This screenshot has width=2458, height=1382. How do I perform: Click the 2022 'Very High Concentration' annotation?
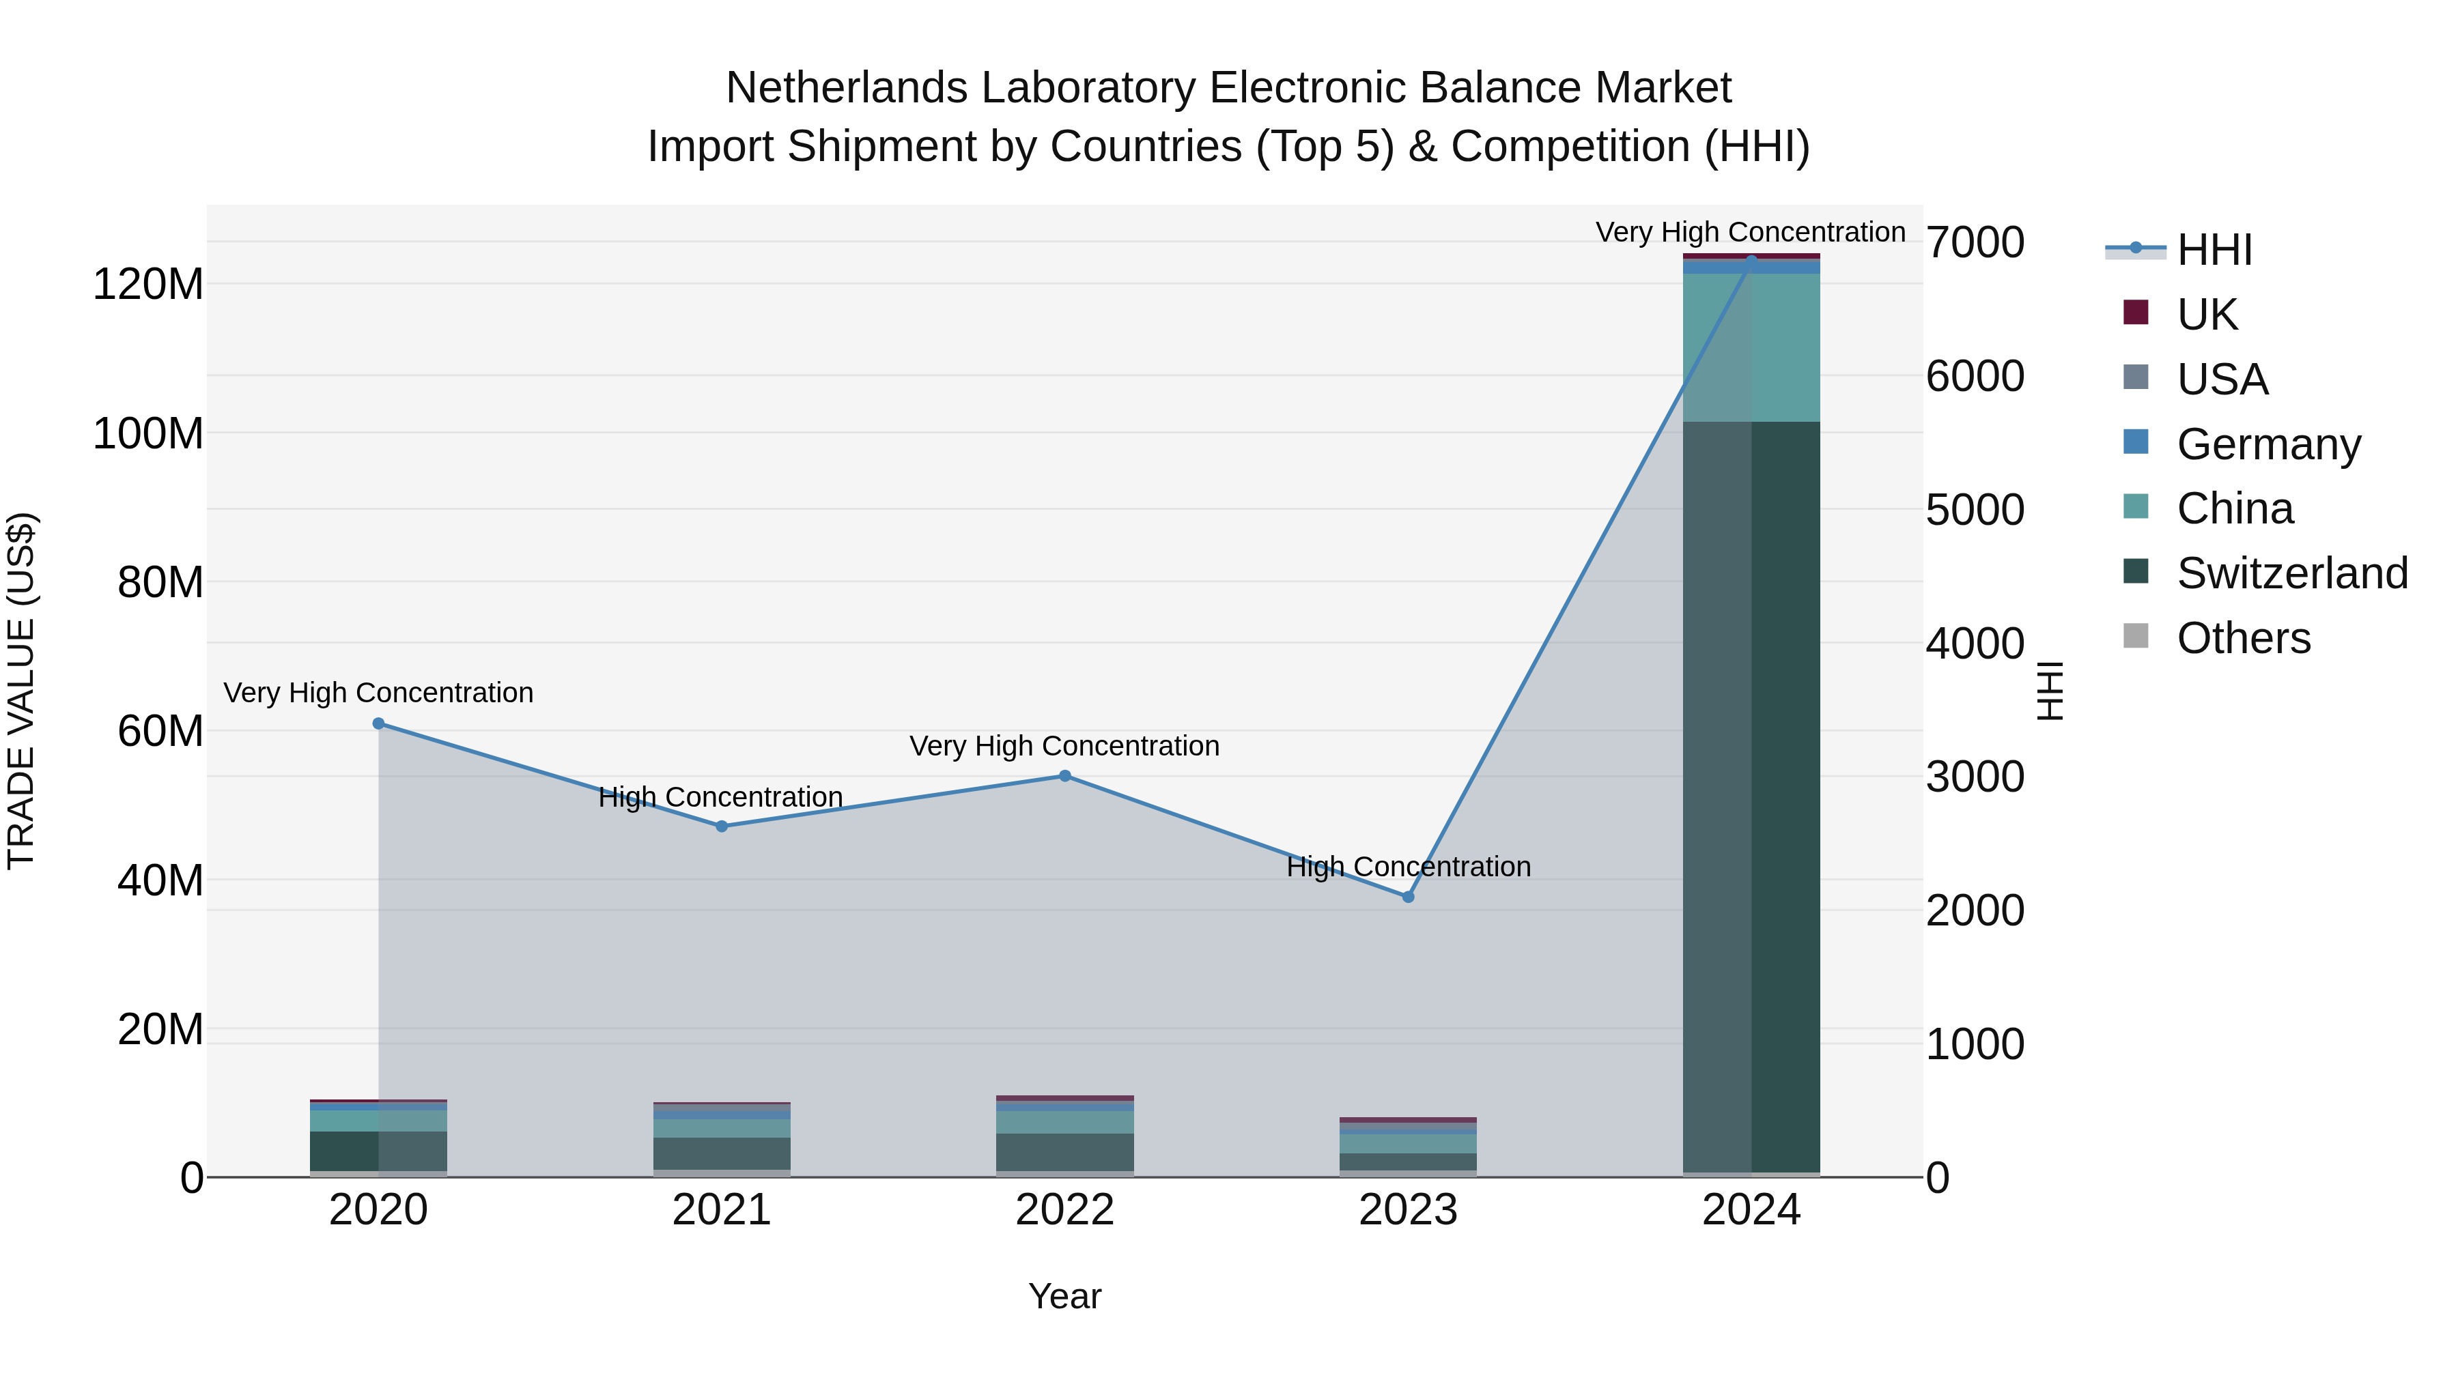point(1065,746)
